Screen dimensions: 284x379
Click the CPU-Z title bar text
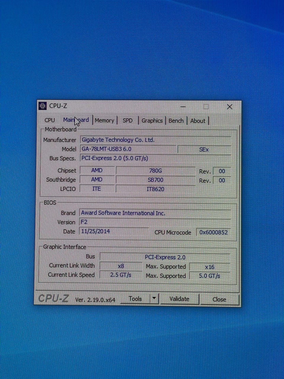[58, 106]
